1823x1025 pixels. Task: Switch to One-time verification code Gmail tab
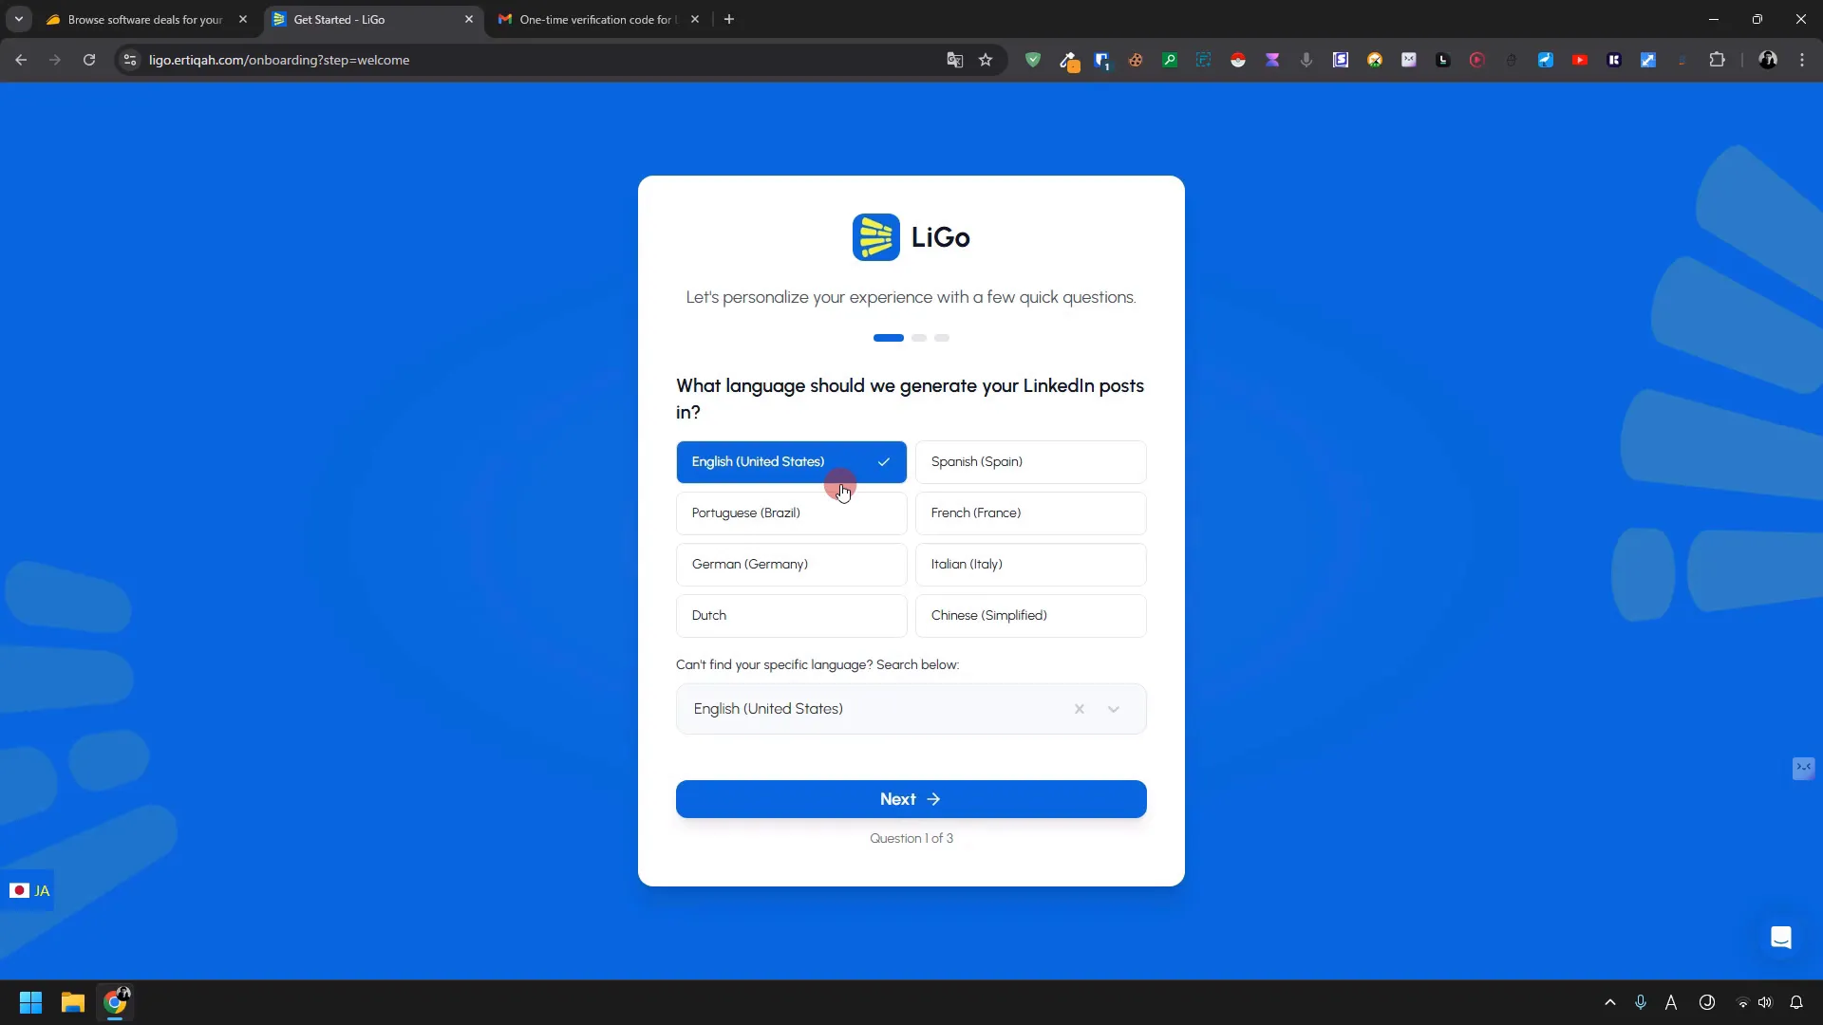(x=596, y=19)
